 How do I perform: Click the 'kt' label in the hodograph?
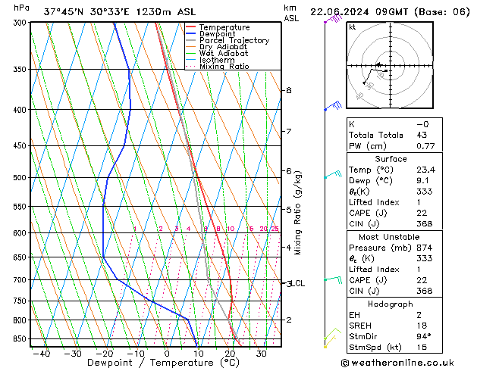353,27
